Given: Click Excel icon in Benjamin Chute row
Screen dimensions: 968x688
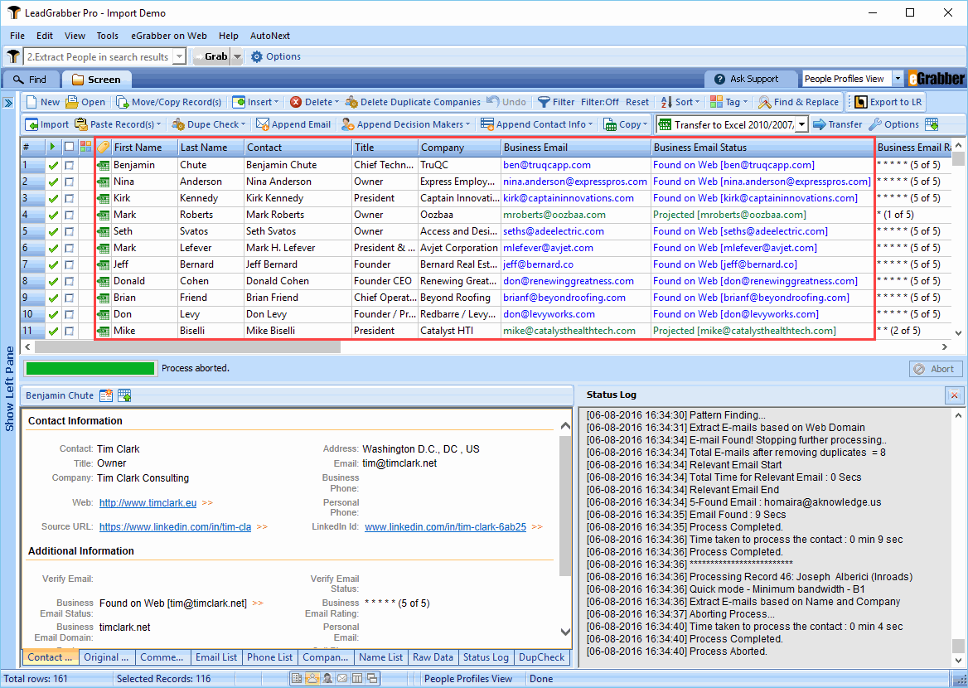Looking at the screenshot, I should pos(103,165).
